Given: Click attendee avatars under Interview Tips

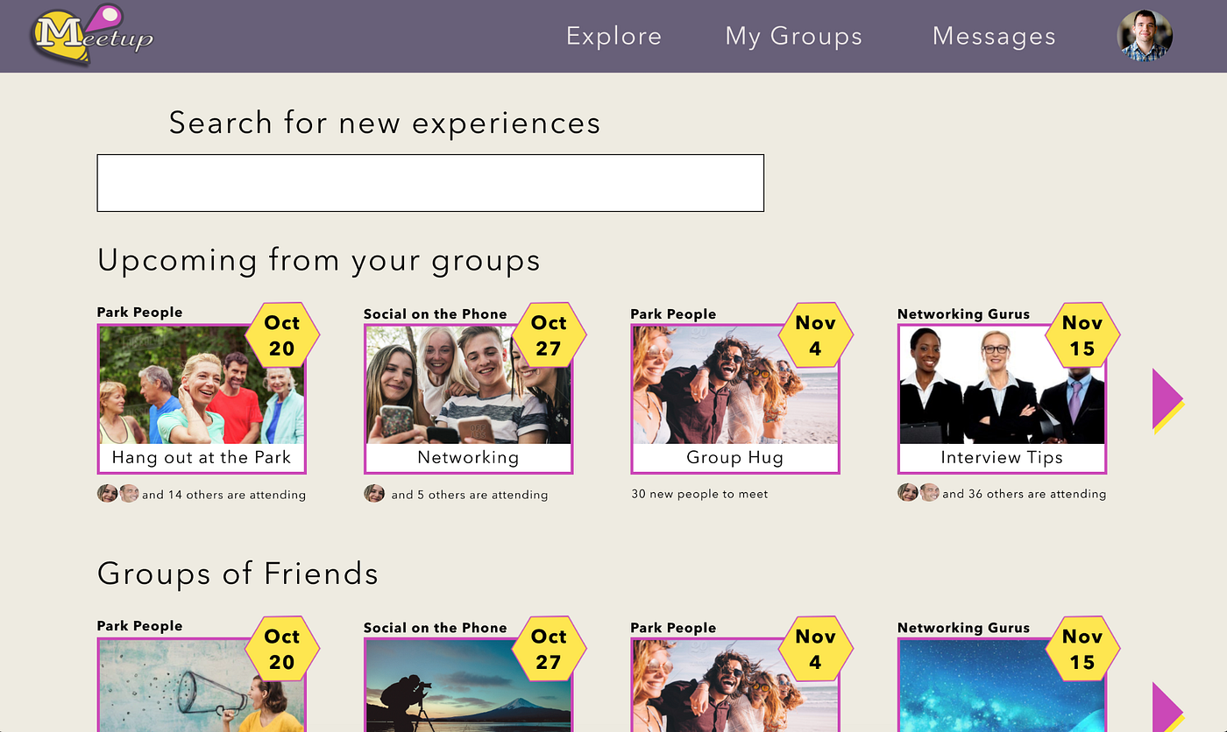Looking at the screenshot, I should (918, 492).
